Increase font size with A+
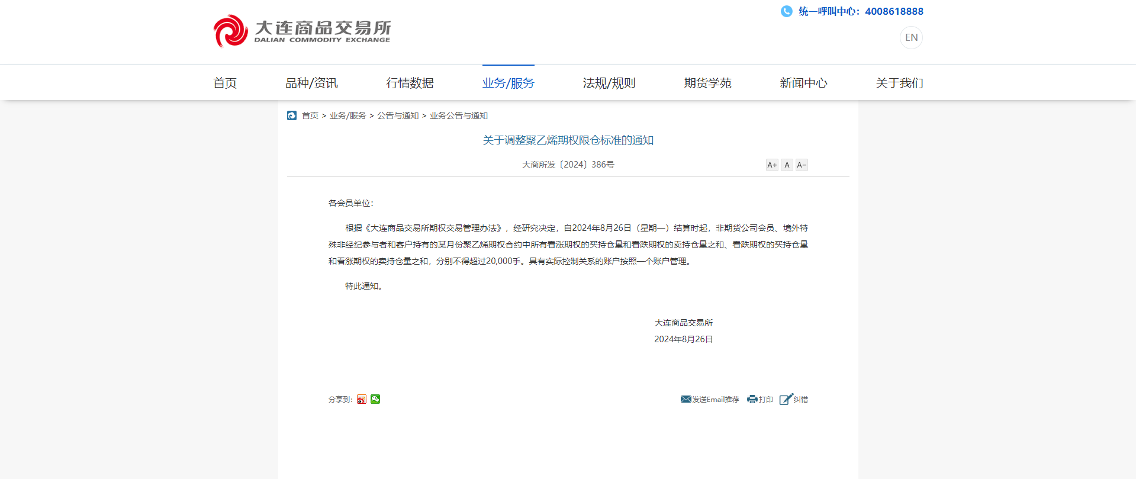The width and height of the screenshot is (1136, 479). coord(772,165)
